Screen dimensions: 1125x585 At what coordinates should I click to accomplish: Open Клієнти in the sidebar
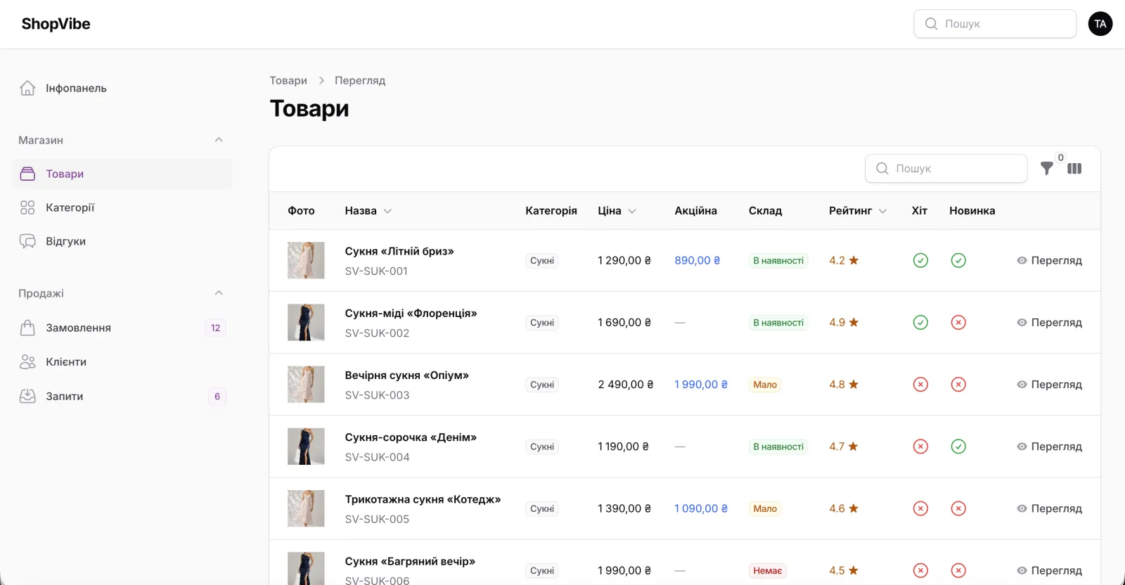[x=122, y=361]
